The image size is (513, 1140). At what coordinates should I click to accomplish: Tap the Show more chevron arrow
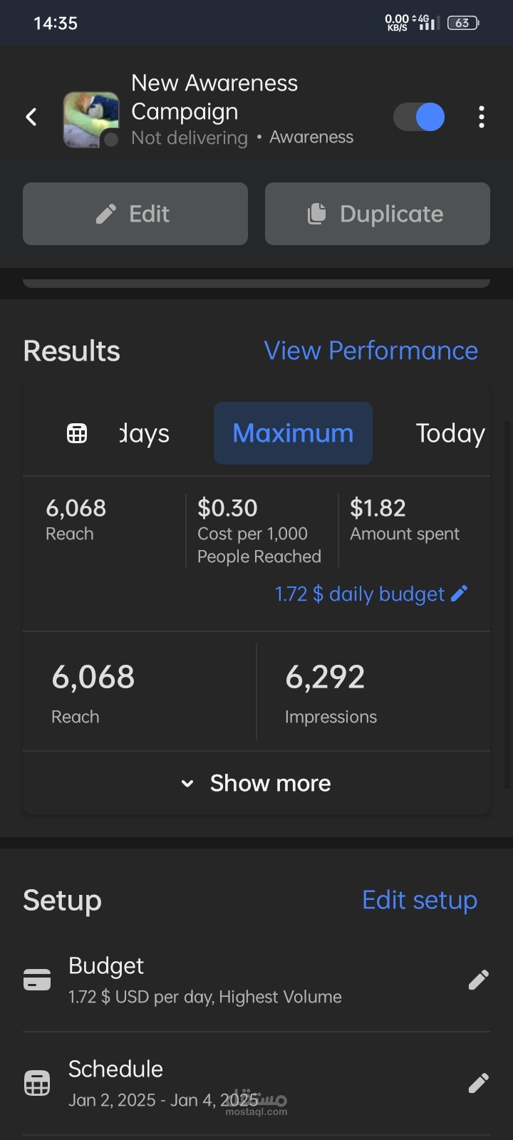(x=187, y=784)
